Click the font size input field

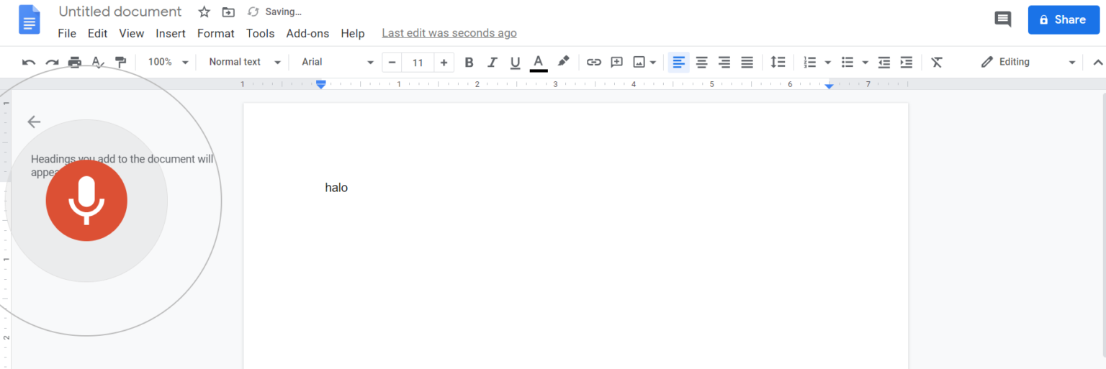click(x=418, y=63)
